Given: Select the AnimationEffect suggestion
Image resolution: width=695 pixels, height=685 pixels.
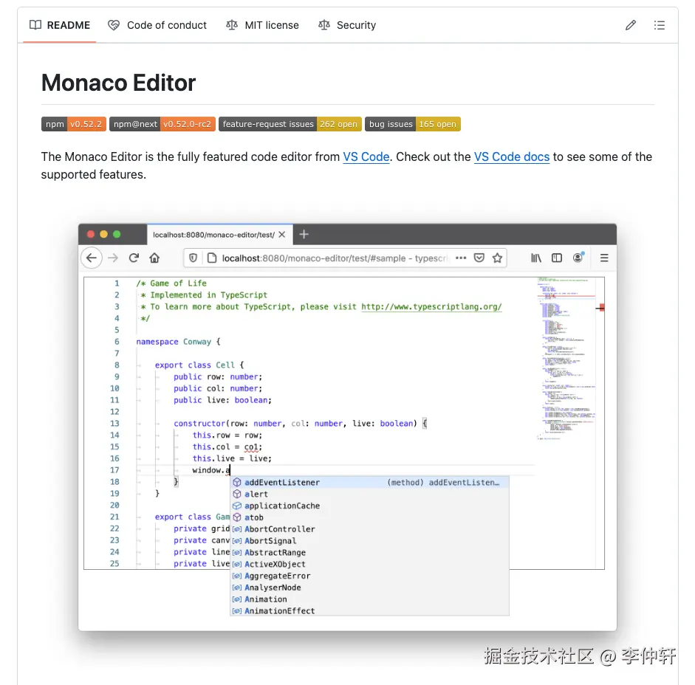Looking at the screenshot, I should tap(369, 610).
